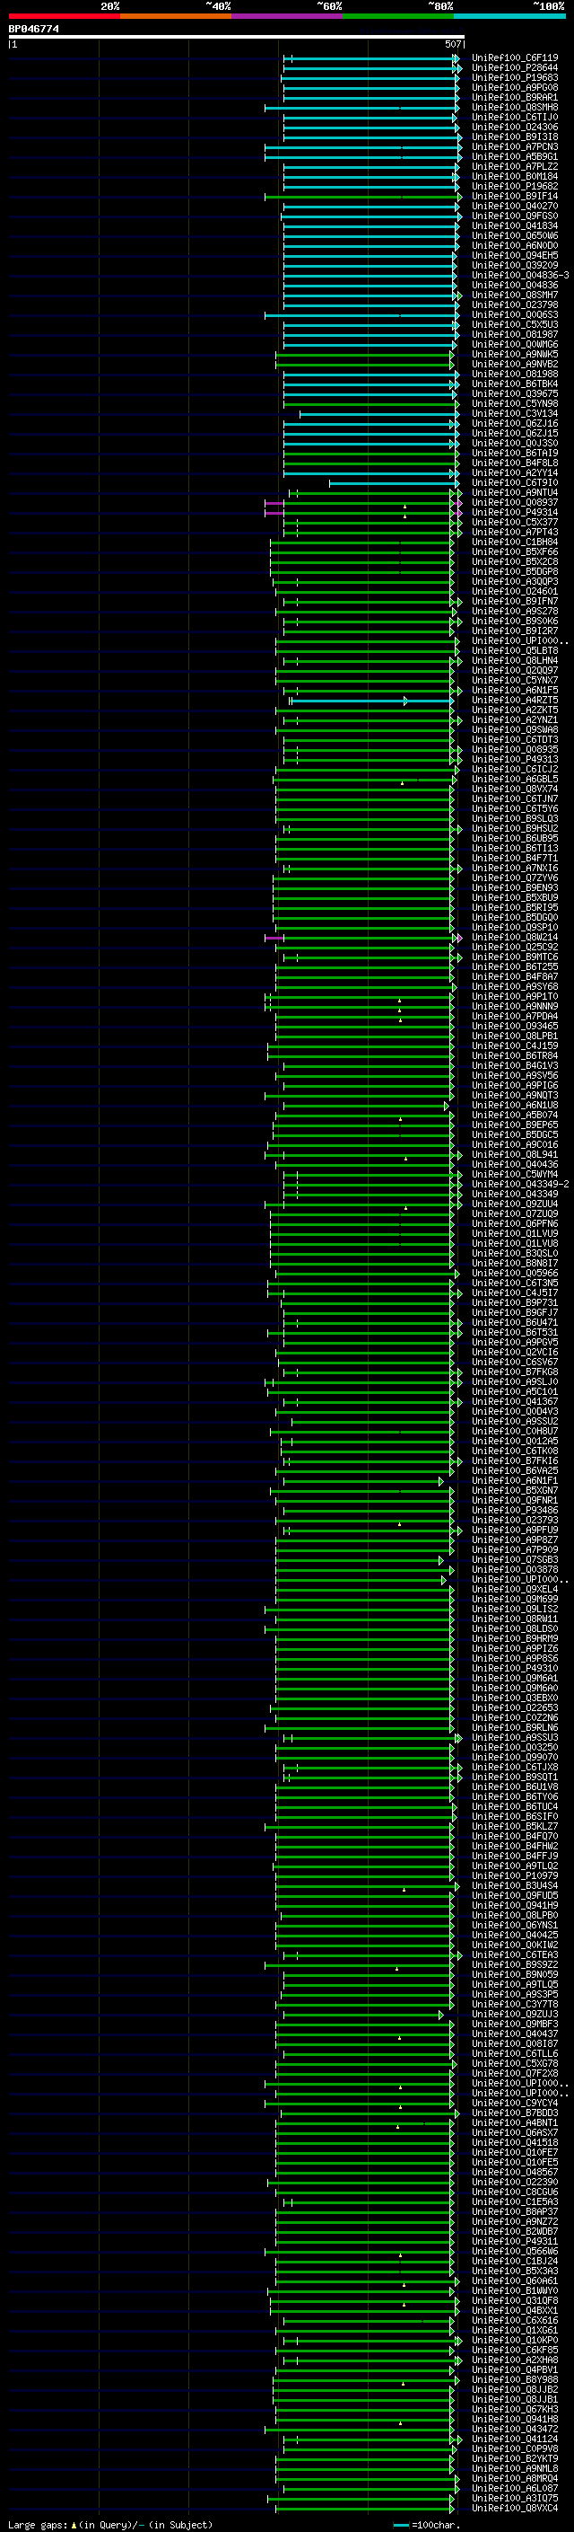574x2532 pixels.
Task: Select hit label UniRef100_A9NVB2
Action: coord(515,365)
